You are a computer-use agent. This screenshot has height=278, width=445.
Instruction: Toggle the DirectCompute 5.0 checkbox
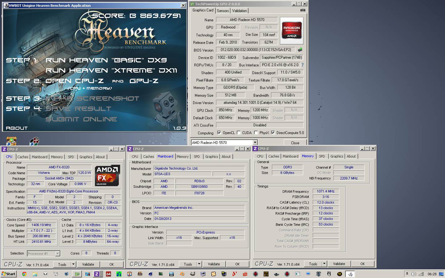[x=273, y=133]
